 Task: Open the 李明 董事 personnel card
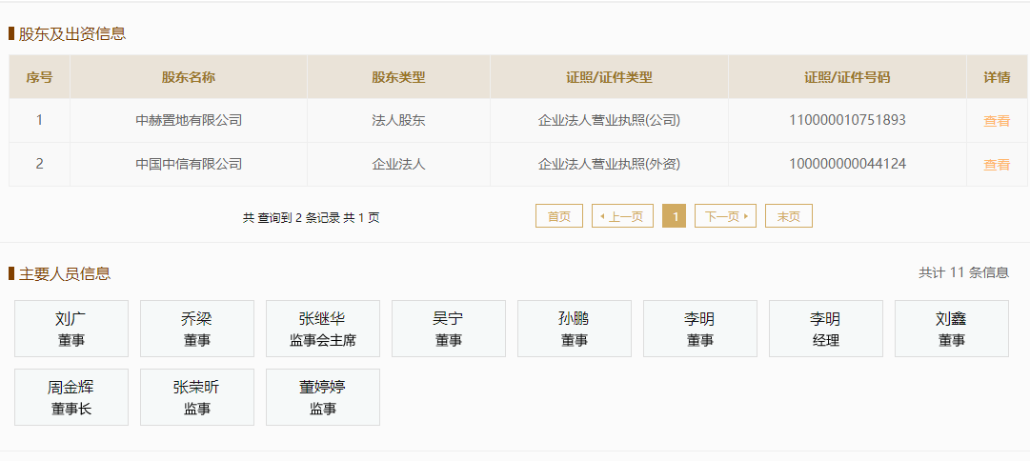pos(700,329)
